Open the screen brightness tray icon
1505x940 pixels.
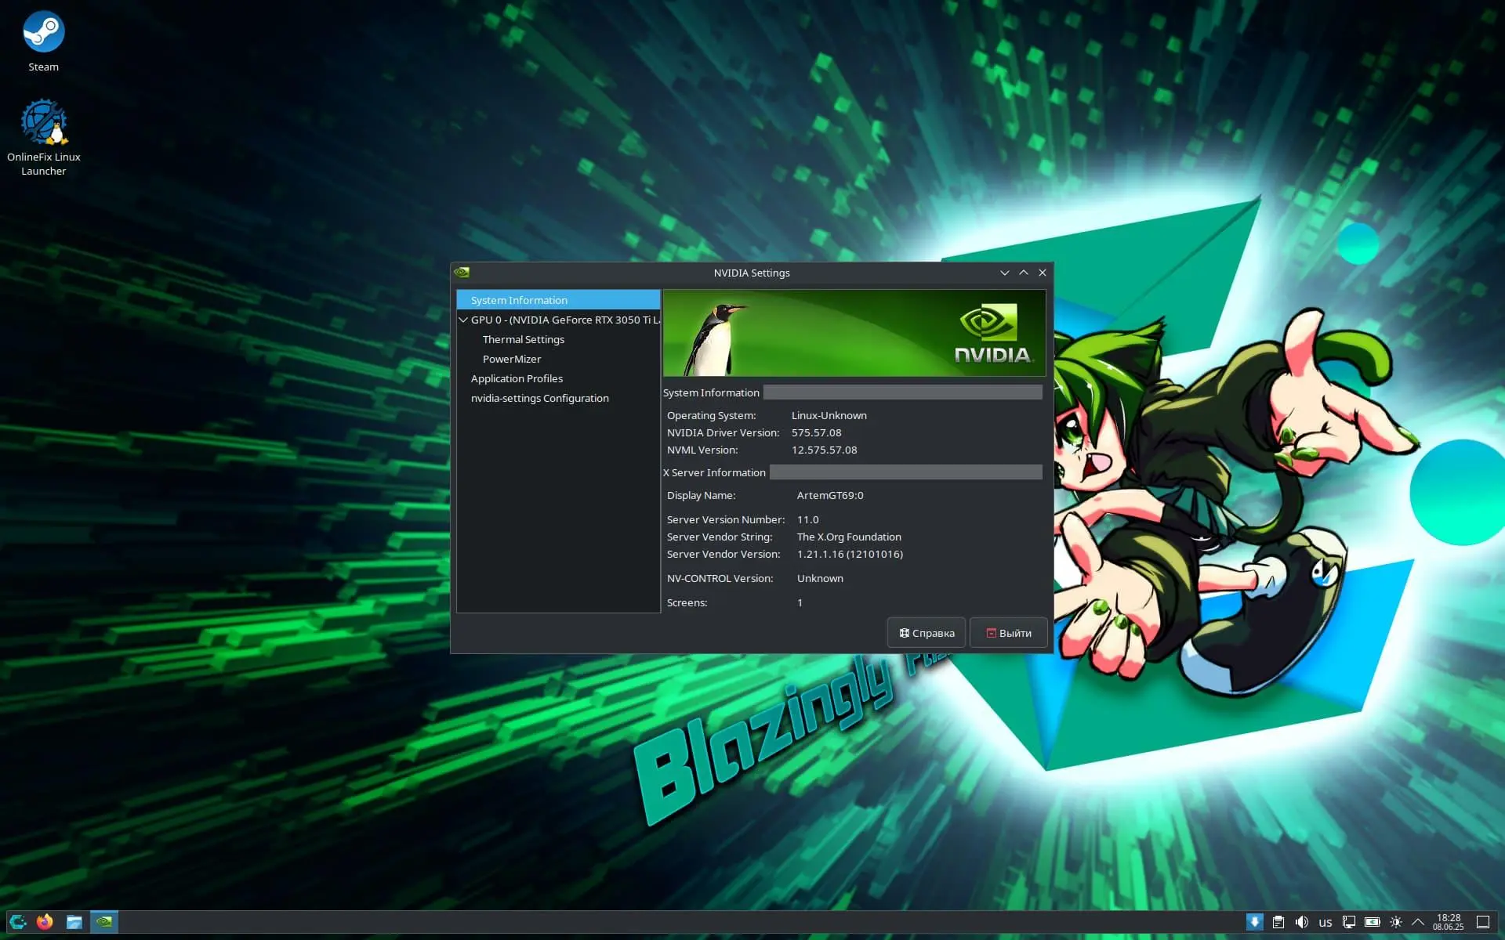click(x=1396, y=922)
